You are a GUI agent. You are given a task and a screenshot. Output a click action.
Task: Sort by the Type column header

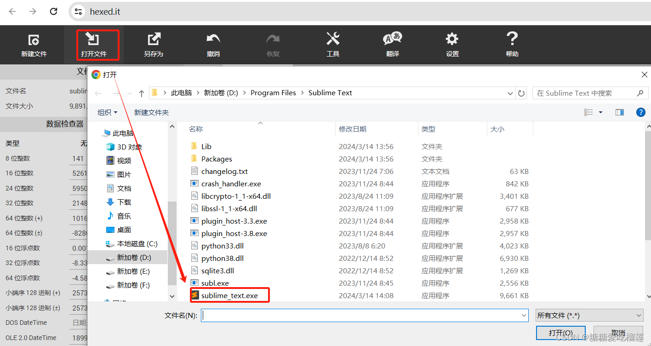[428, 129]
